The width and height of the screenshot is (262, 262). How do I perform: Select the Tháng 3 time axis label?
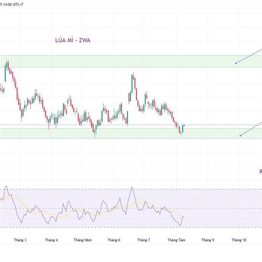[20, 240]
